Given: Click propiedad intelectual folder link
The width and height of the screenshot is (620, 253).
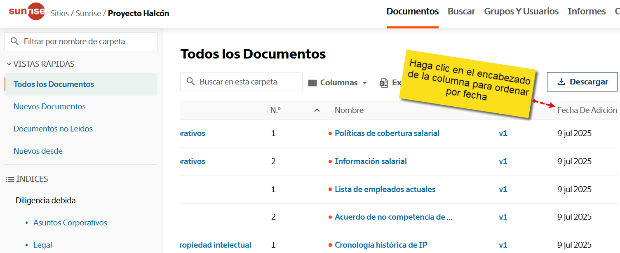Looking at the screenshot, I should click(216, 245).
